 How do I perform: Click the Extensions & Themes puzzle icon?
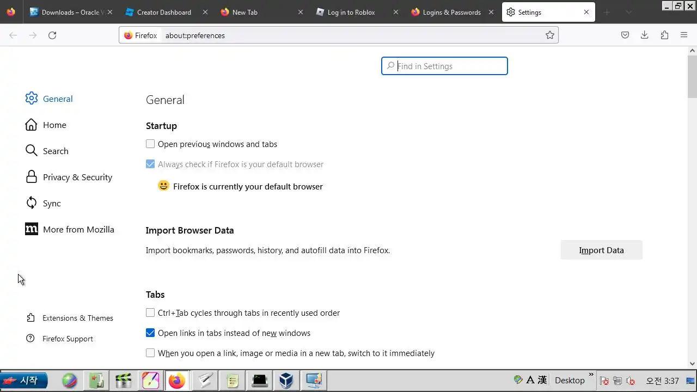tap(30, 318)
